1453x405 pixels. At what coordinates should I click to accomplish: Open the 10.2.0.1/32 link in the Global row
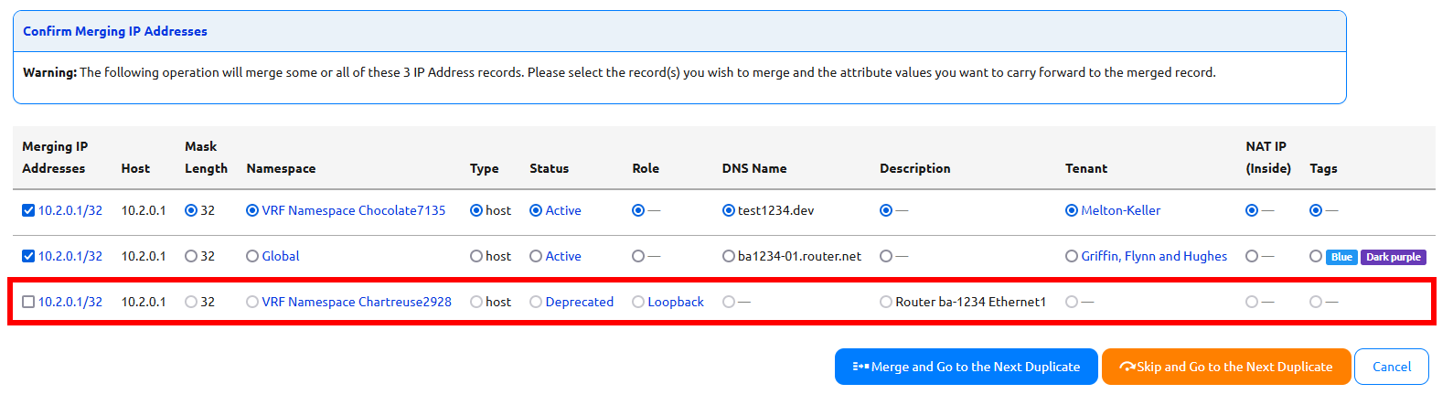[70, 256]
